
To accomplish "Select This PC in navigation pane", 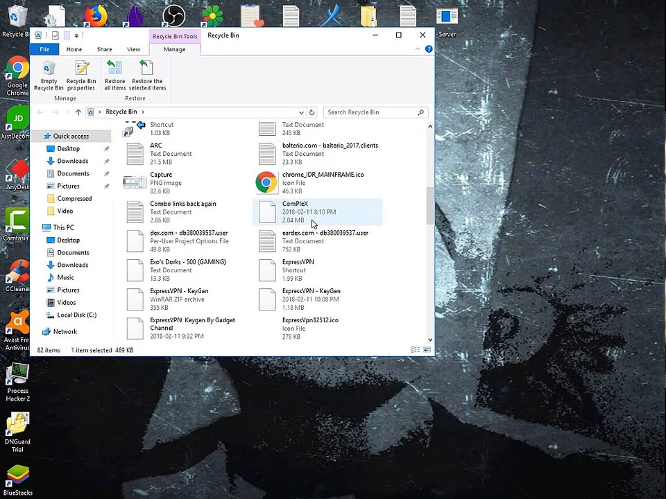I will tap(63, 227).
